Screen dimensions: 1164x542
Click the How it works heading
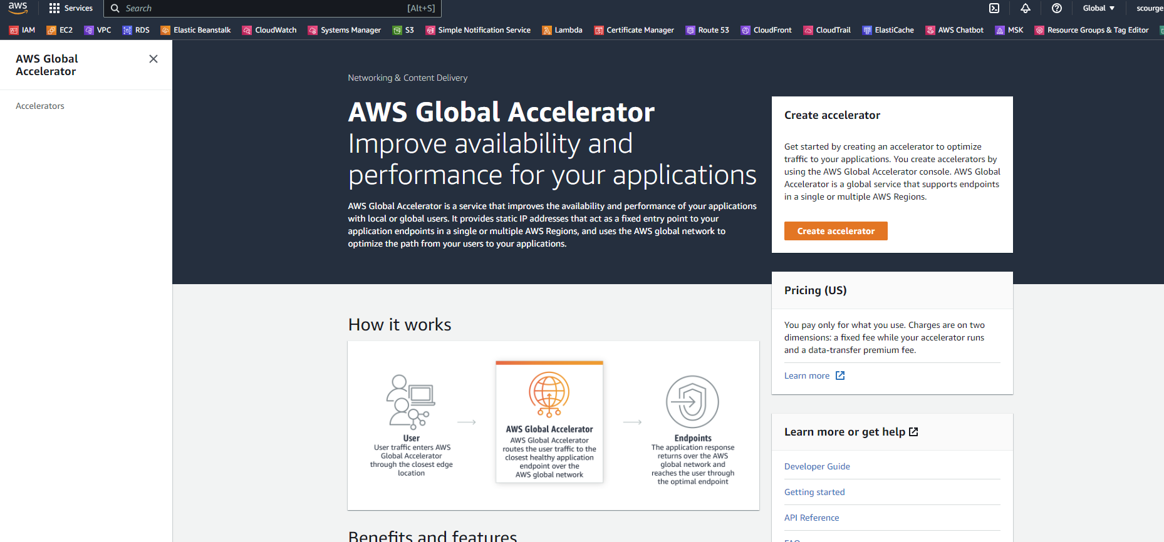(400, 324)
